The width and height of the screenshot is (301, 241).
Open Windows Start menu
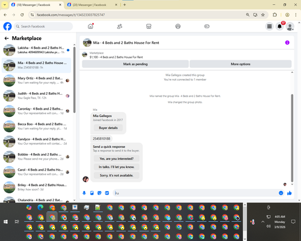click(x=5, y=222)
